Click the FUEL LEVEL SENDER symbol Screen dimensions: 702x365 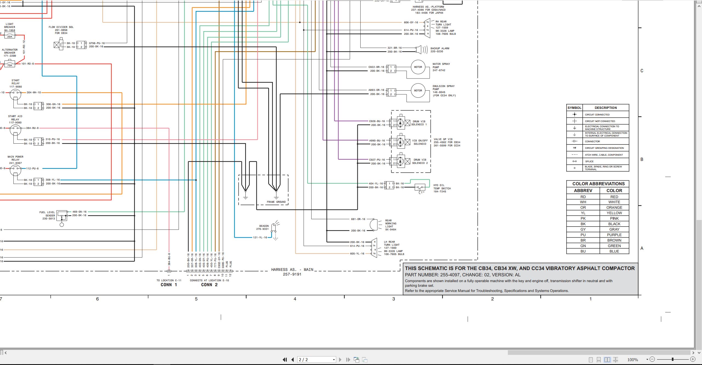tap(62, 218)
